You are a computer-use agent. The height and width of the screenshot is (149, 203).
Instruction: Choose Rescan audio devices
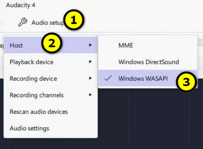(51, 111)
